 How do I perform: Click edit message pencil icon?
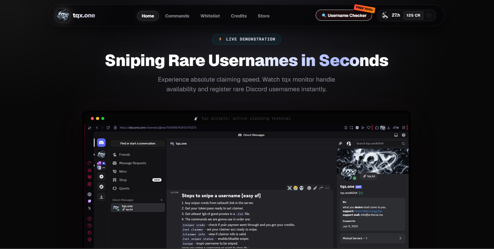click(x=315, y=188)
